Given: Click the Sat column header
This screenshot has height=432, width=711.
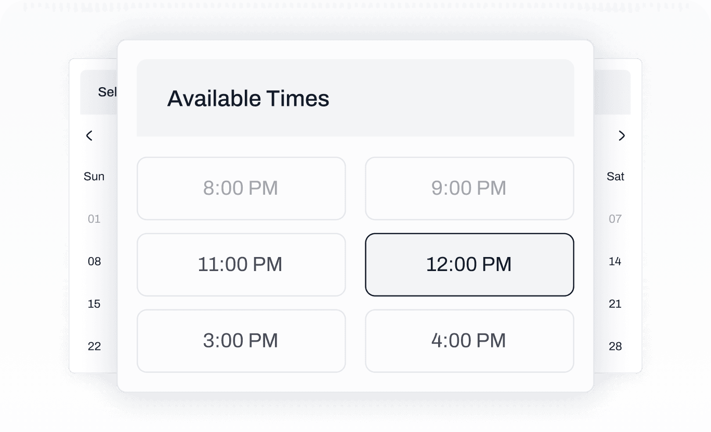Looking at the screenshot, I should point(615,176).
